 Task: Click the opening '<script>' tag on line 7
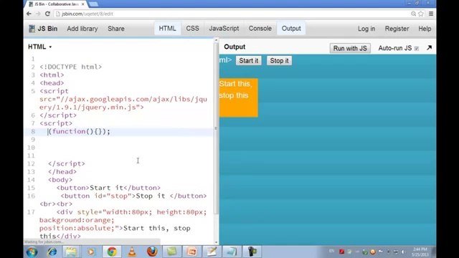56,123
